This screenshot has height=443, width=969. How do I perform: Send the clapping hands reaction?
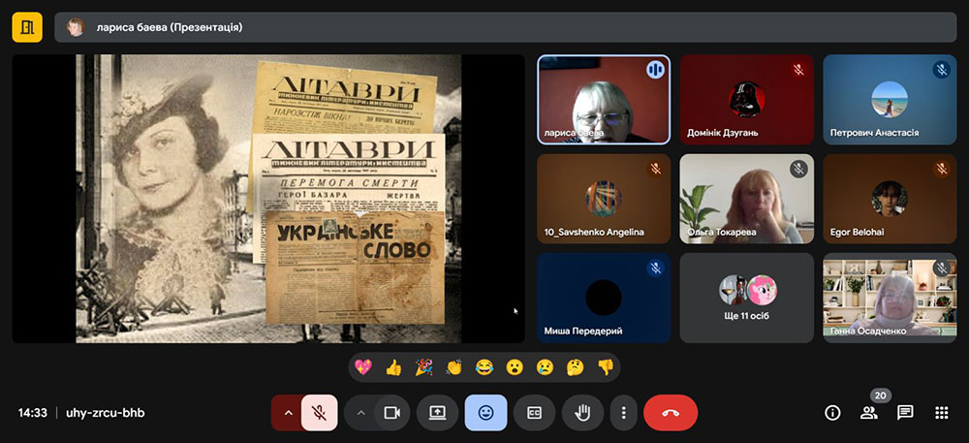click(x=453, y=367)
